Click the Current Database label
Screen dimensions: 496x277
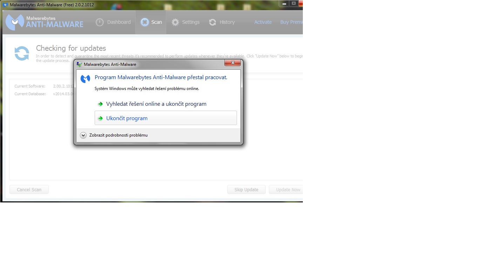click(x=30, y=94)
